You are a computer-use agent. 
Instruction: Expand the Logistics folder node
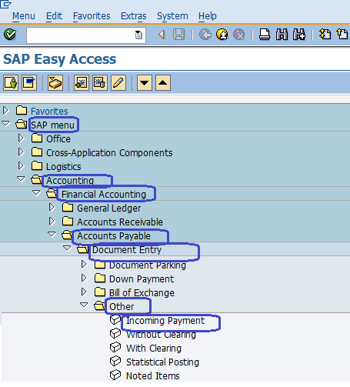click(21, 165)
